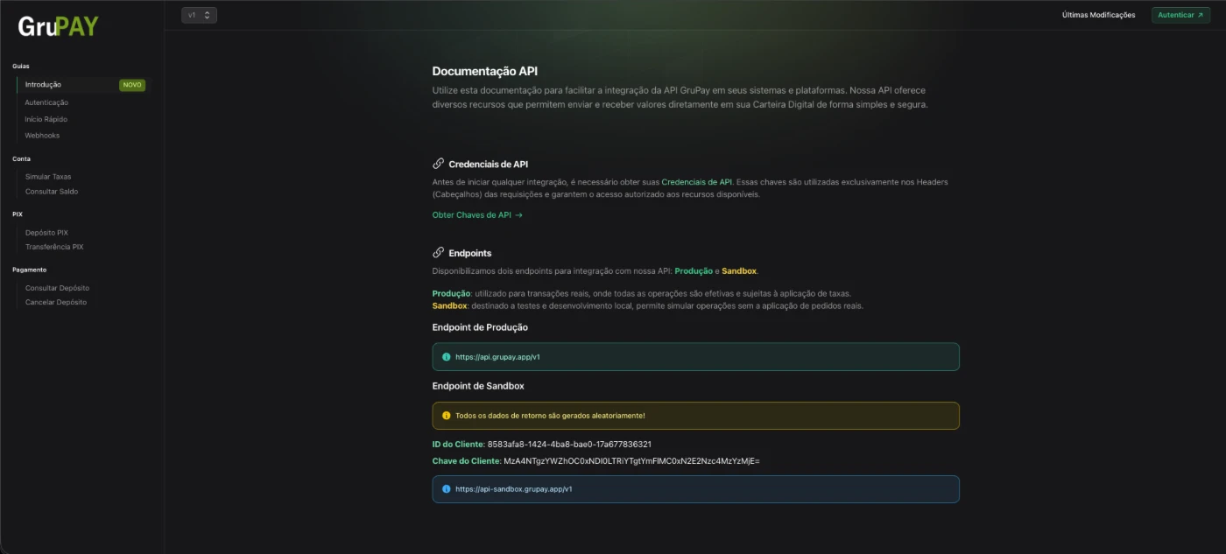
Task: Click the Cancelar Depósito sidebar item
Action: 56,302
